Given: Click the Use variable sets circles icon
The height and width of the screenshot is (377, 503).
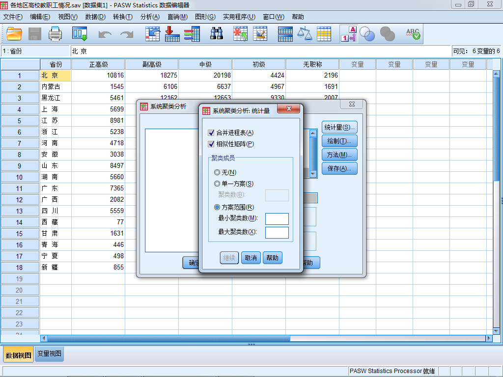Looking at the screenshot, I should 367,34.
